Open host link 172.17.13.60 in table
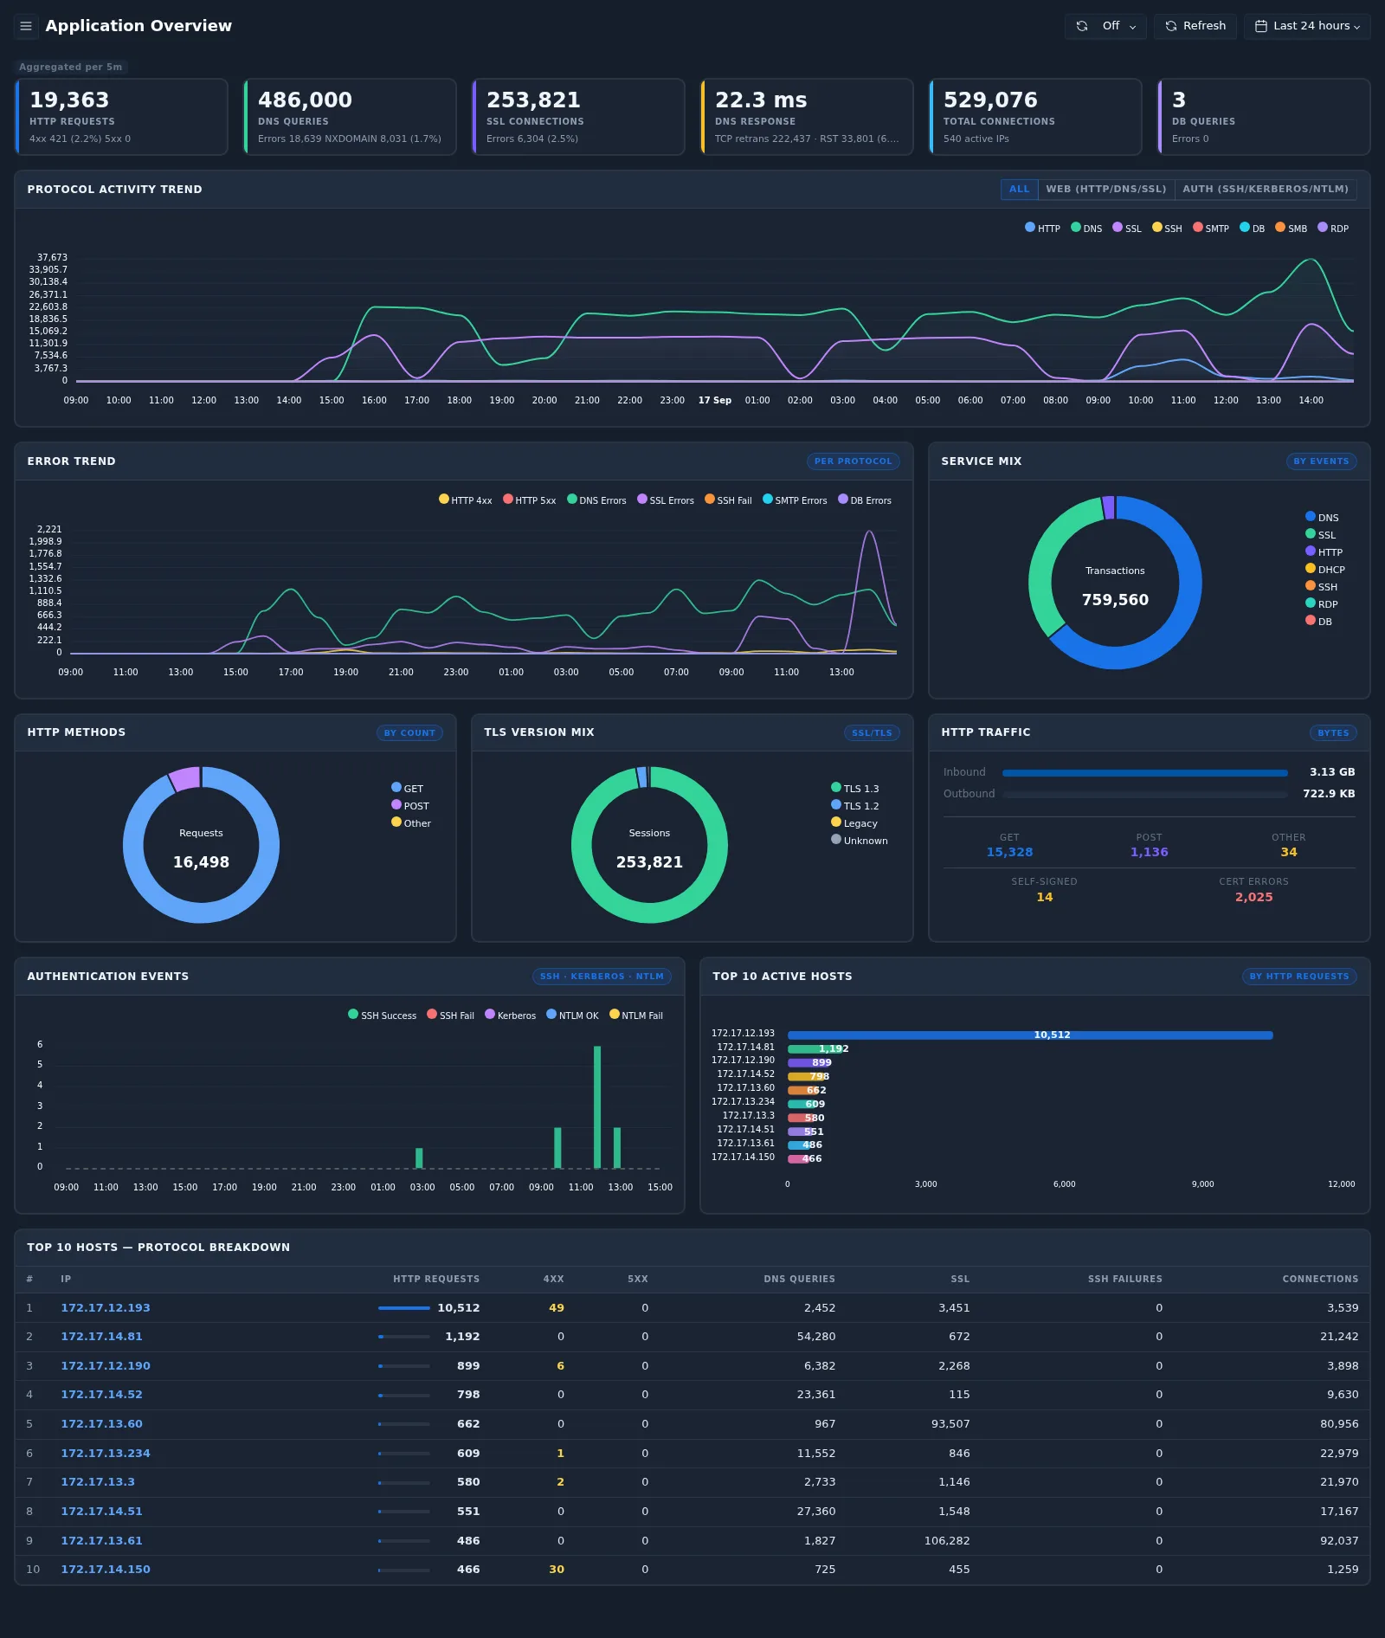The height and width of the screenshot is (1638, 1385). [101, 1424]
